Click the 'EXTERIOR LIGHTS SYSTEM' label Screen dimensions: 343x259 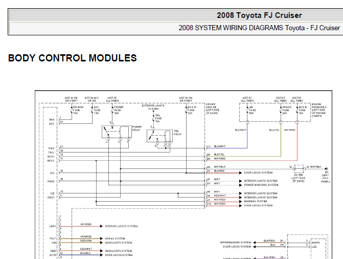pyautogui.click(x=153, y=107)
